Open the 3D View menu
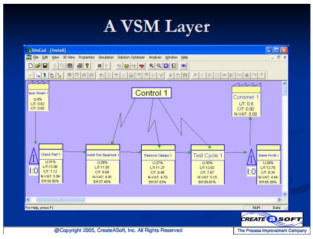This screenshot has height=239, width=313. 69,58
